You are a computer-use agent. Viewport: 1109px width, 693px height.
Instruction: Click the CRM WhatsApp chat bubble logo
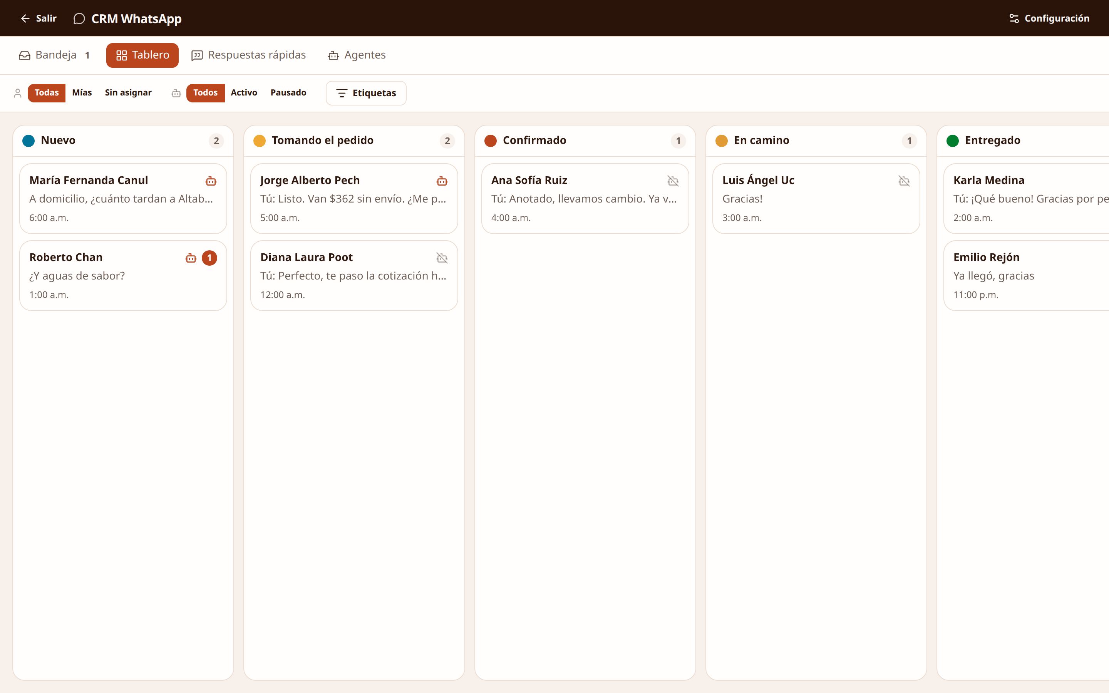pos(79,19)
